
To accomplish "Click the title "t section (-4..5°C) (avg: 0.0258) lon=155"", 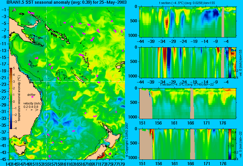I will coord(187,3).
